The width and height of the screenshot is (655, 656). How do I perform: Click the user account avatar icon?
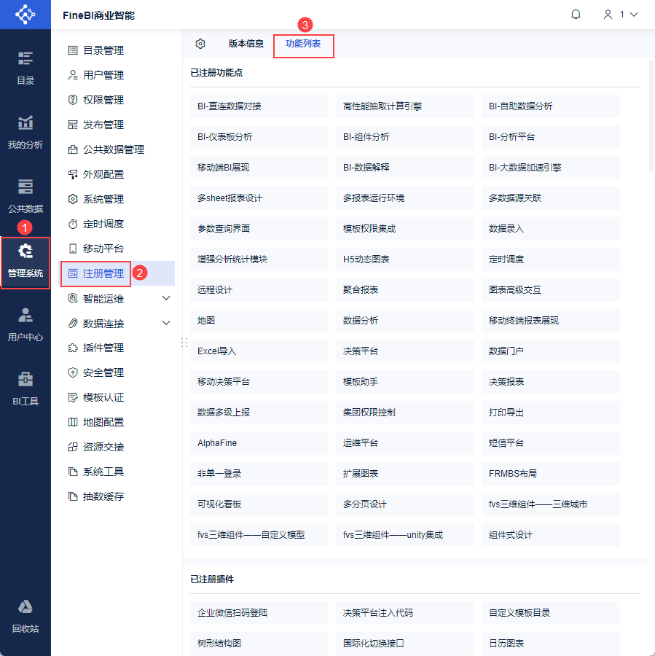coord(608,15)
